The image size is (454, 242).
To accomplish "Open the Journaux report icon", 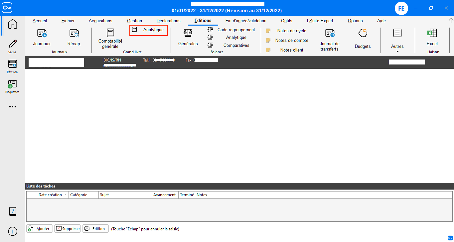I will [42, 34].
